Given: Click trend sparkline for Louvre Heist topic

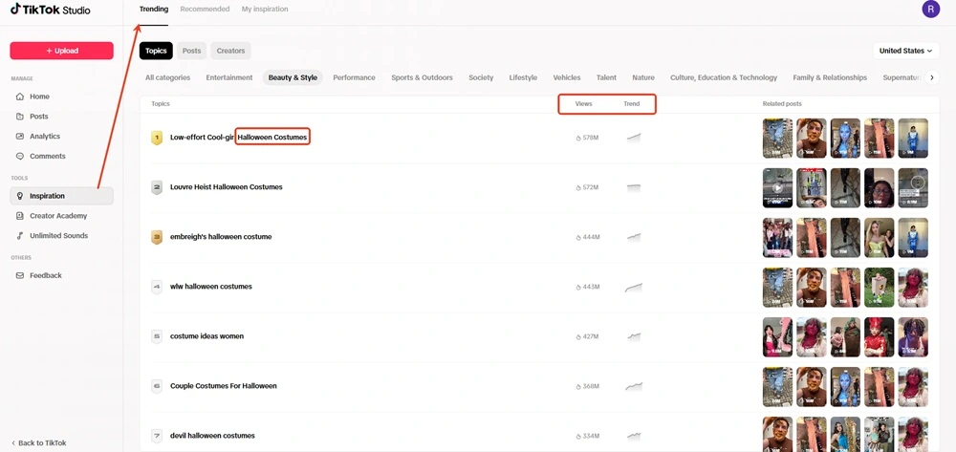Looking at the screenshot, I should pyautogui.click(x=634, y=187).
